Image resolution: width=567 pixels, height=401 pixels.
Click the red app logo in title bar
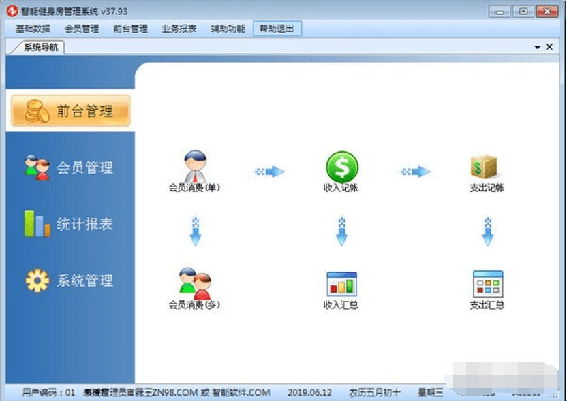point(12,11)
